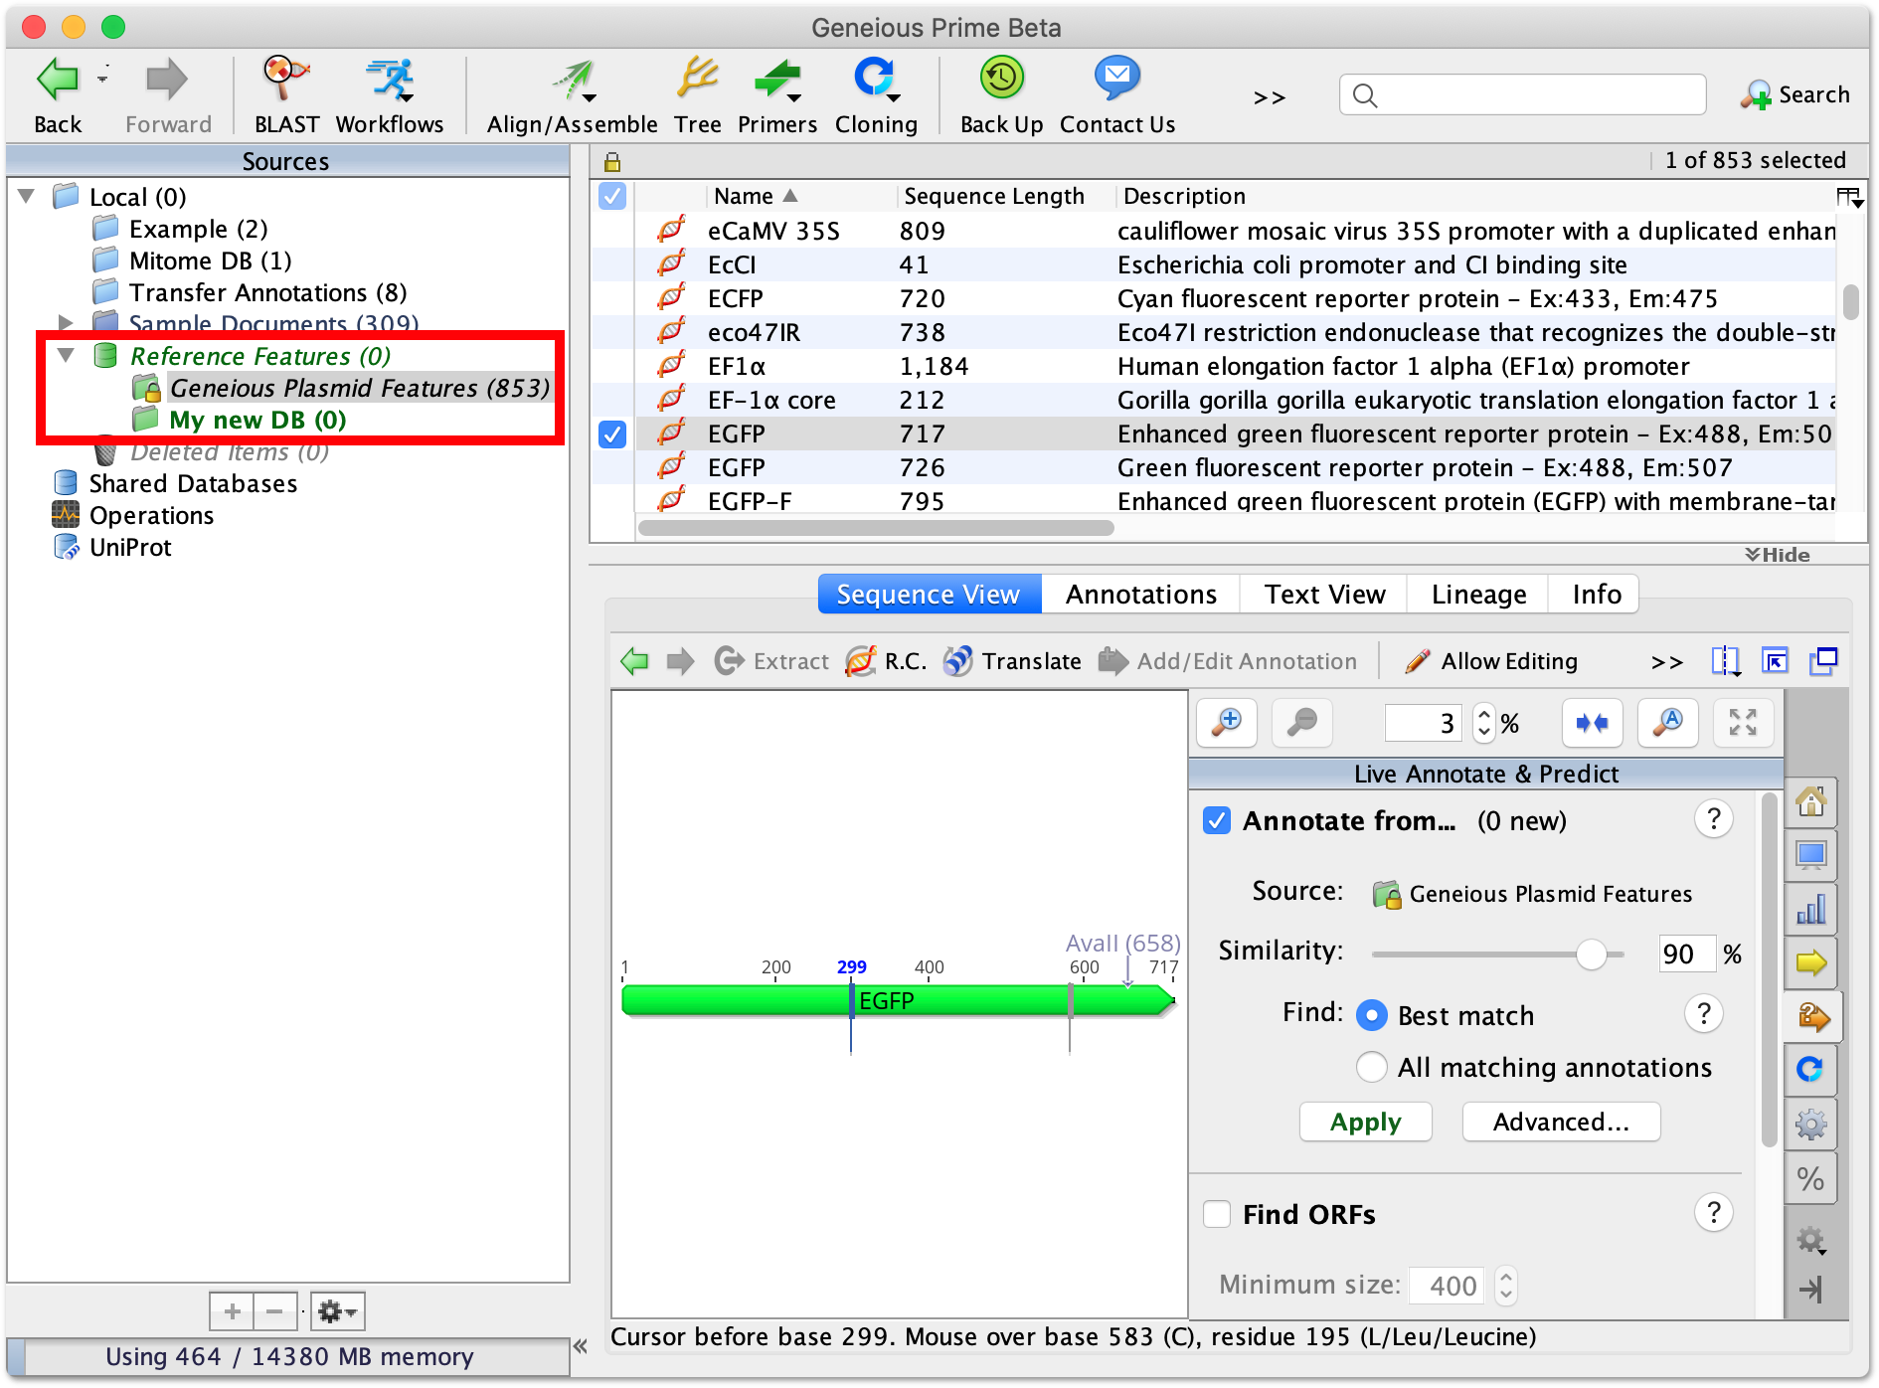The width and height of the screenshot is (1879, 1388).
Task: Click Hide to collapse document table
Action: [1778, 555]
